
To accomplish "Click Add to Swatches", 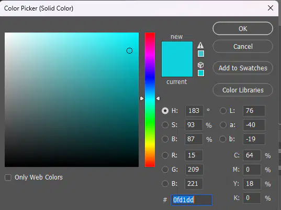I will 243,68.
